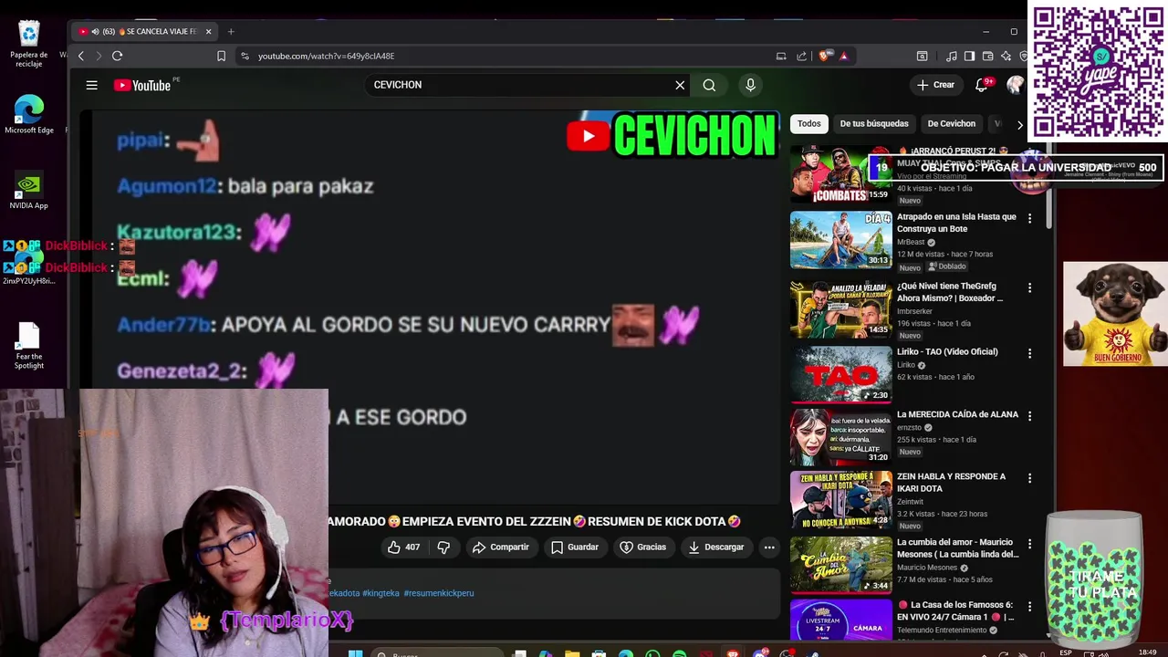The width and height of the screenshot is (1168, 657).
Task: Reload the YouTube page
Action: 117,56
